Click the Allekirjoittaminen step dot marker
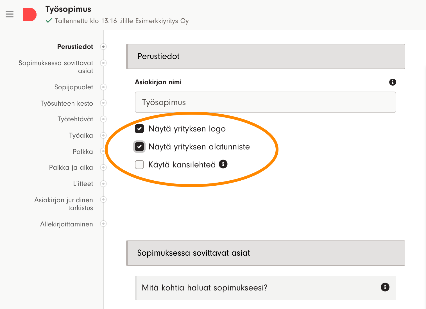426x309 pixels. click(103, 224)
